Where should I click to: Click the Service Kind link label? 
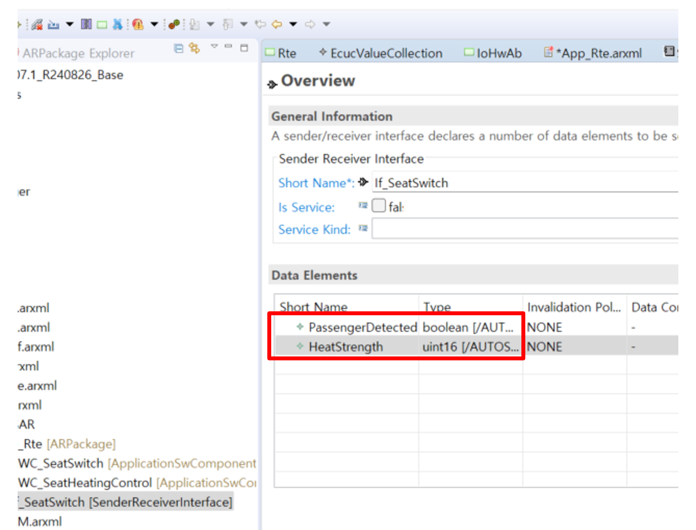pyautogui.click(x=314, y=229)
